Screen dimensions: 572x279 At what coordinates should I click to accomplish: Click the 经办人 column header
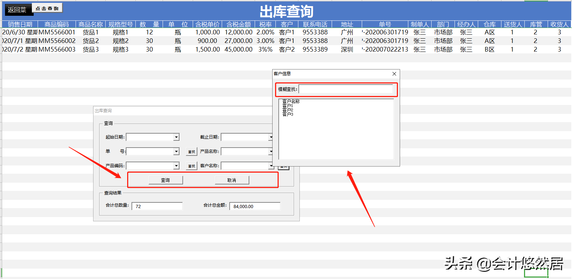pos(466,24)
